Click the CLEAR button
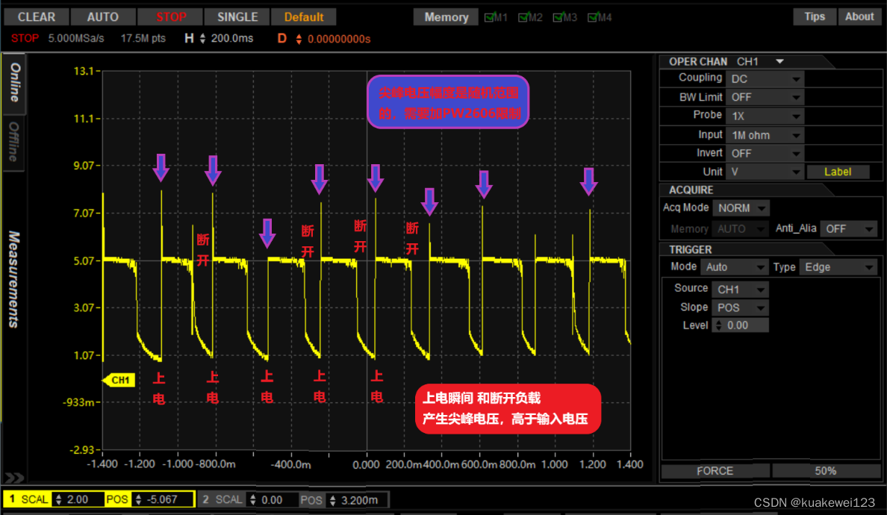 coord(37,17)
